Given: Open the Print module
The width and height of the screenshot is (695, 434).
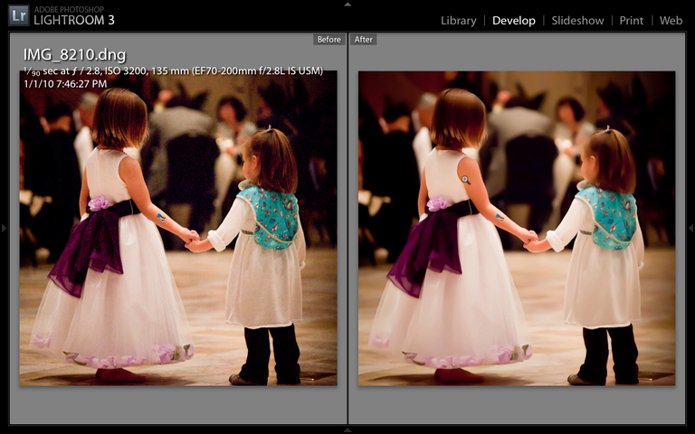Looking at the screenshot, I should tap(631, 21).
